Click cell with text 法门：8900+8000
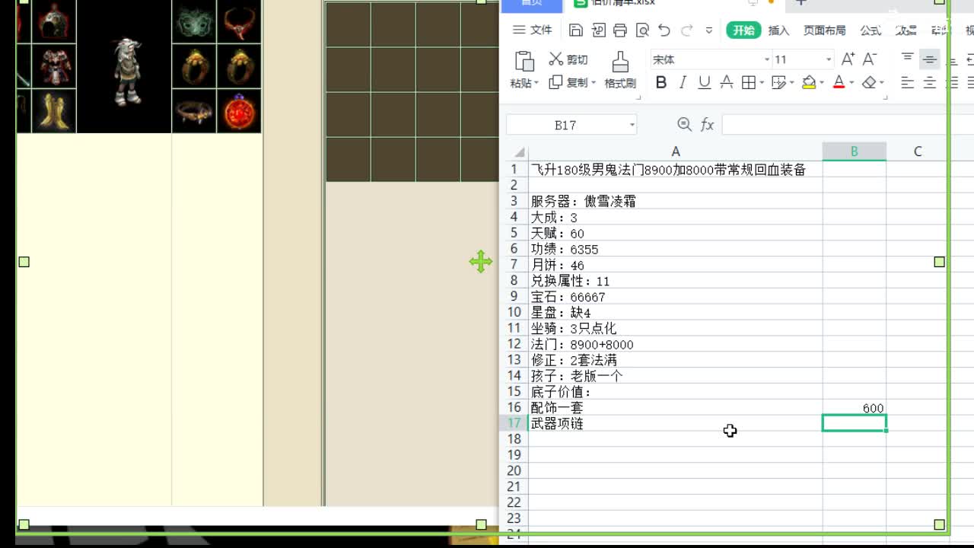 [675, 345]
